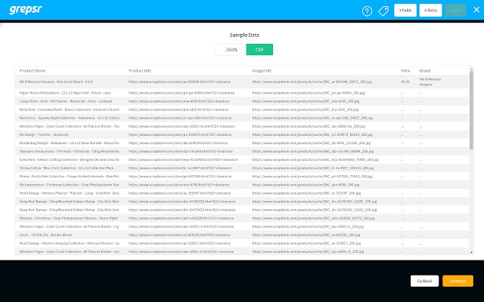Click image URL SBC_ac-312597_200.jpg
The height and width of the screenshot is (302, 484).
(306, 193)
